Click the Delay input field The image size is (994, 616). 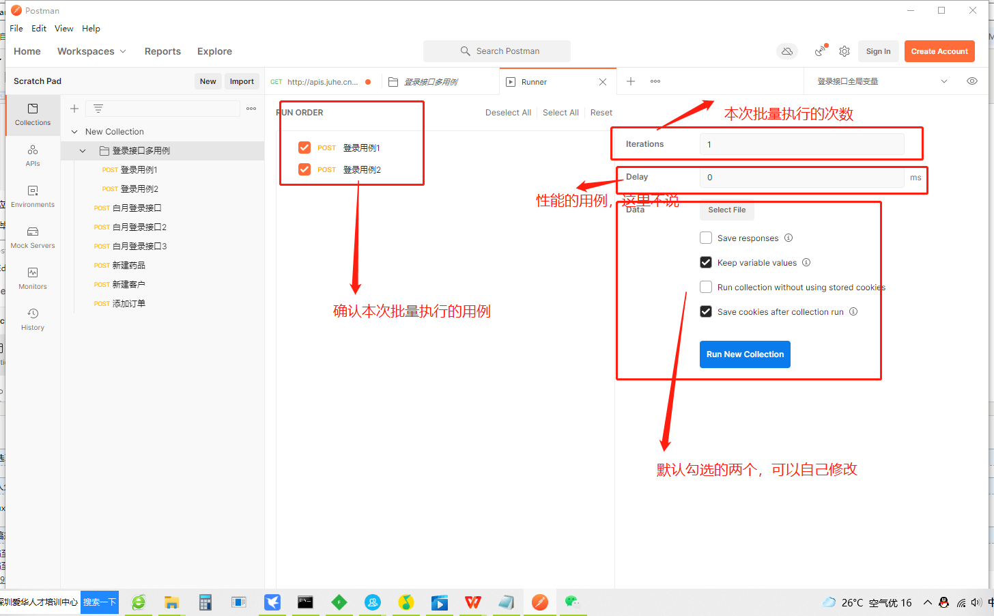[x=801, y=177]
